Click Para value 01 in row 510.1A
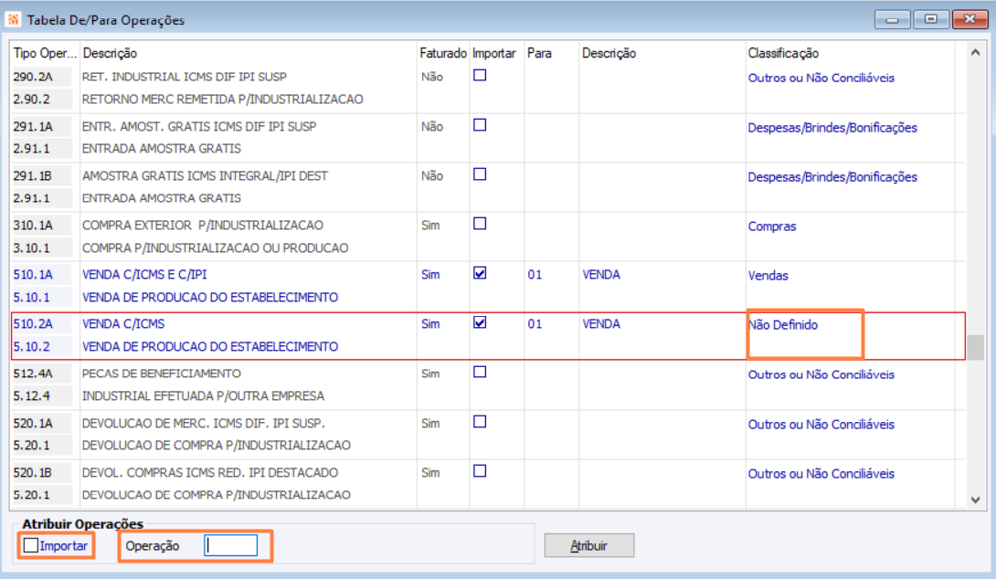 535,275
